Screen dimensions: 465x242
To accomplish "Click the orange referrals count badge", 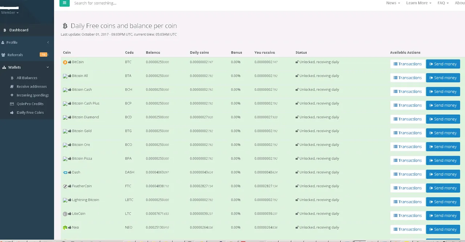I will point(44,55).
